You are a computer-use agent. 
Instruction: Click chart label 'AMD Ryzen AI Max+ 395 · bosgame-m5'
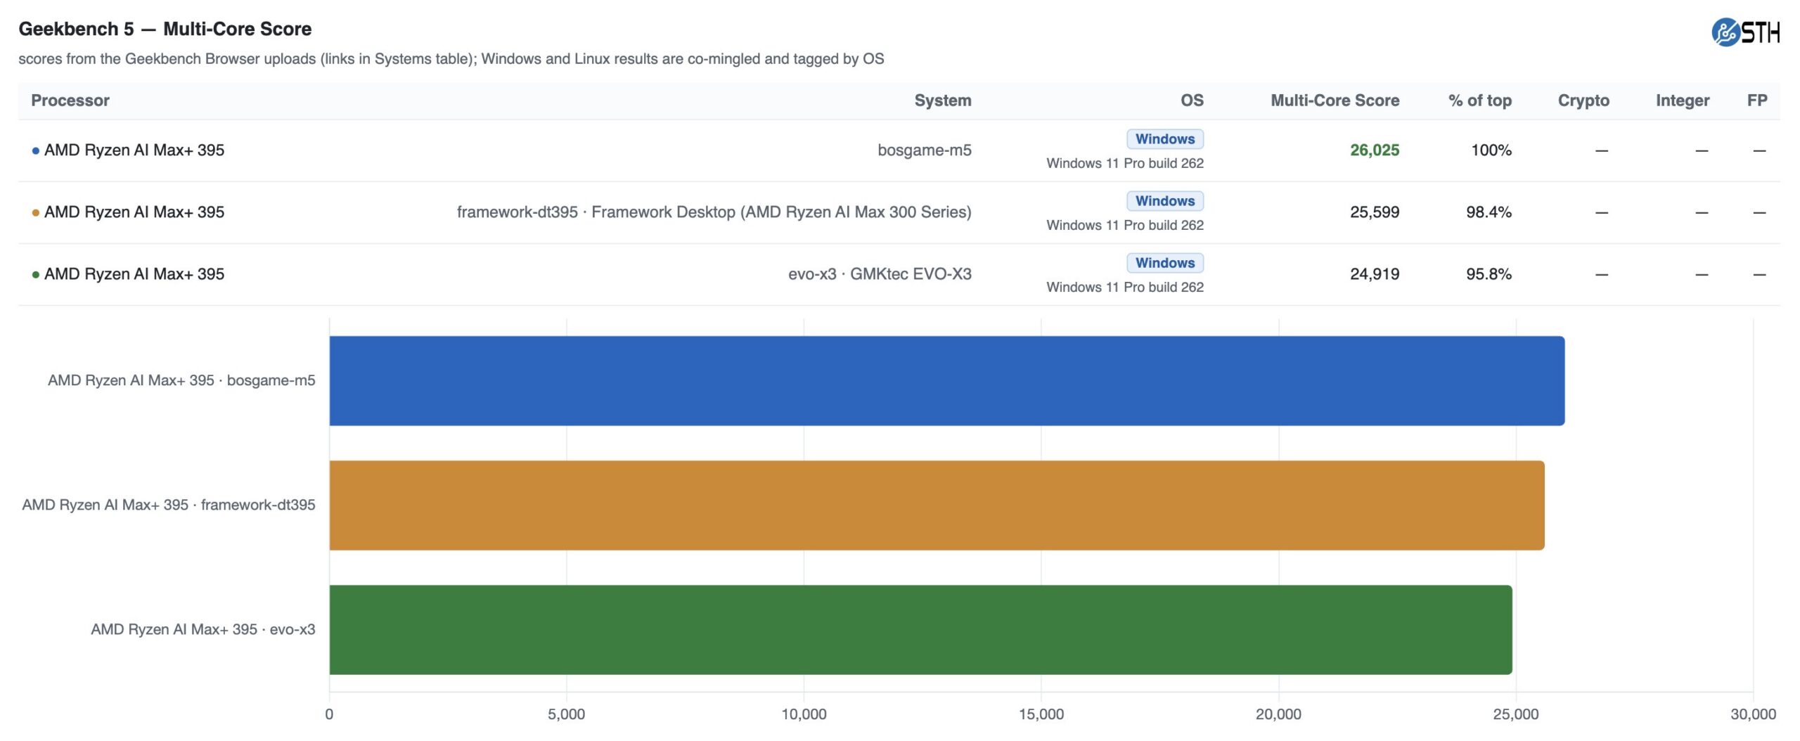click(181, 380)
